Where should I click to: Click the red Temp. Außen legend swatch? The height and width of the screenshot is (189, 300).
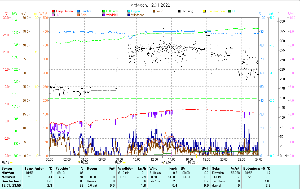click(53, 11)
